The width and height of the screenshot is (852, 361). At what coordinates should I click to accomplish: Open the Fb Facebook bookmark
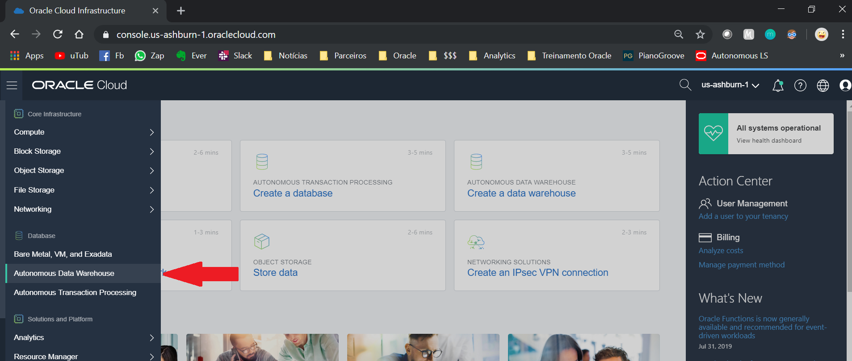coord(111,56)
